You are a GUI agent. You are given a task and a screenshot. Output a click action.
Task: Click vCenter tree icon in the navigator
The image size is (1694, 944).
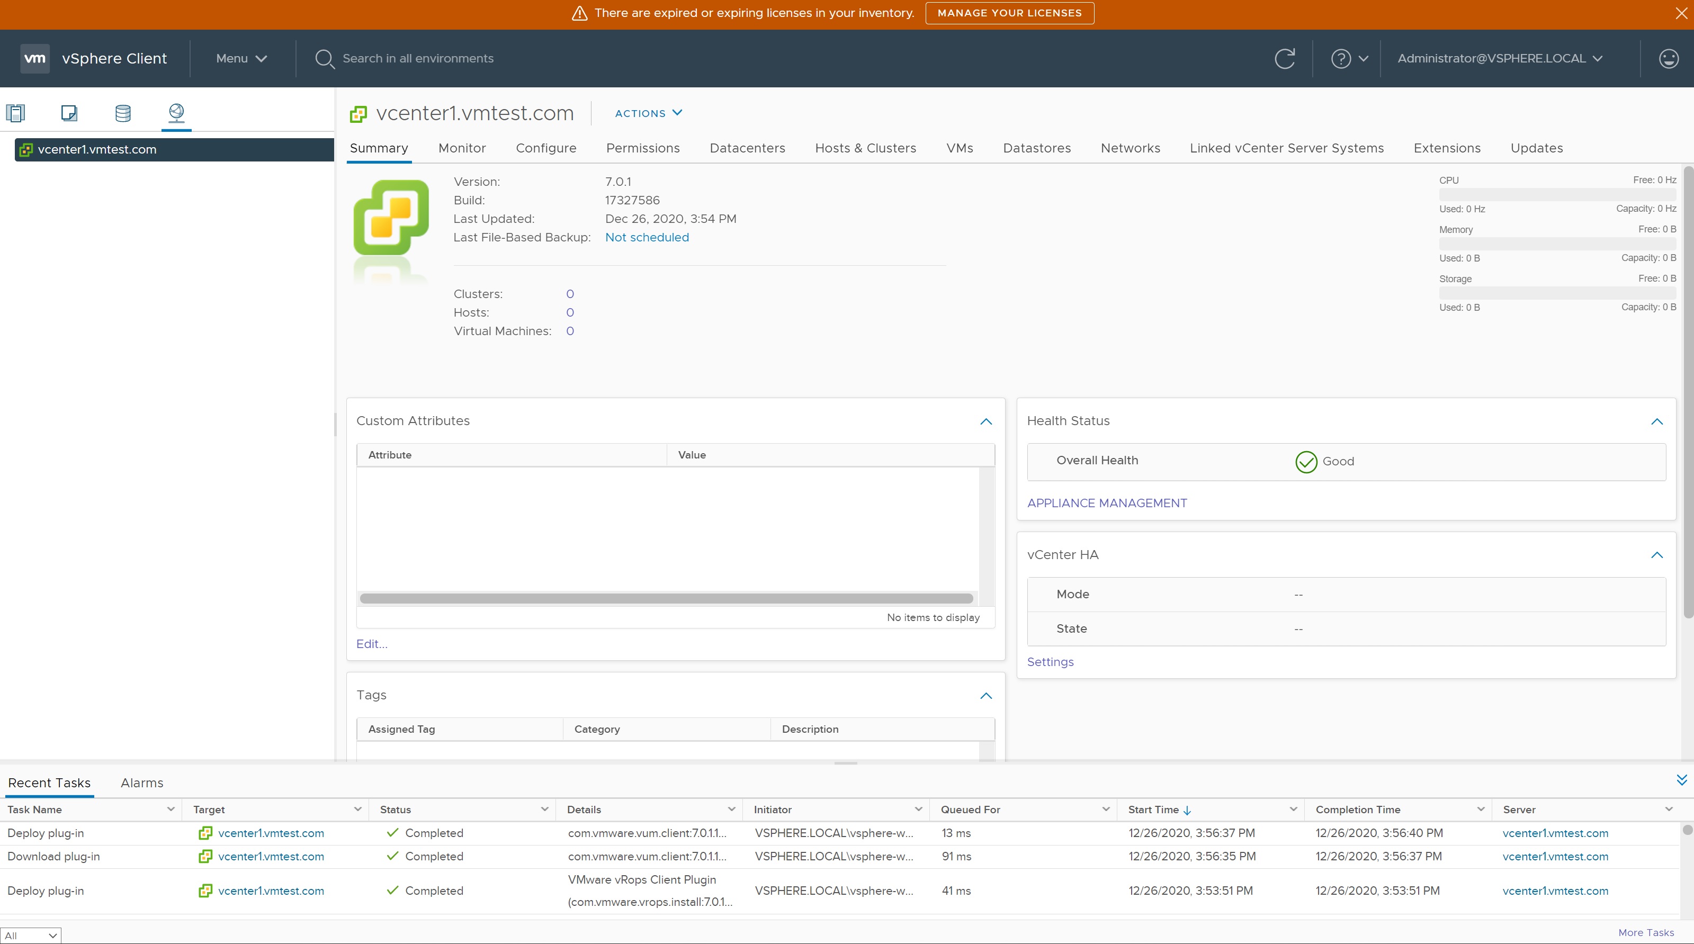pos(25,150)
